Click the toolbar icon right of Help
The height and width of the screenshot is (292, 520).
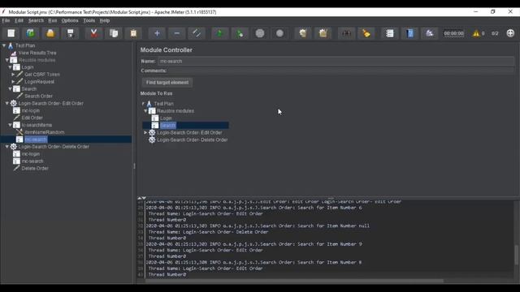(x=430, y=33)
